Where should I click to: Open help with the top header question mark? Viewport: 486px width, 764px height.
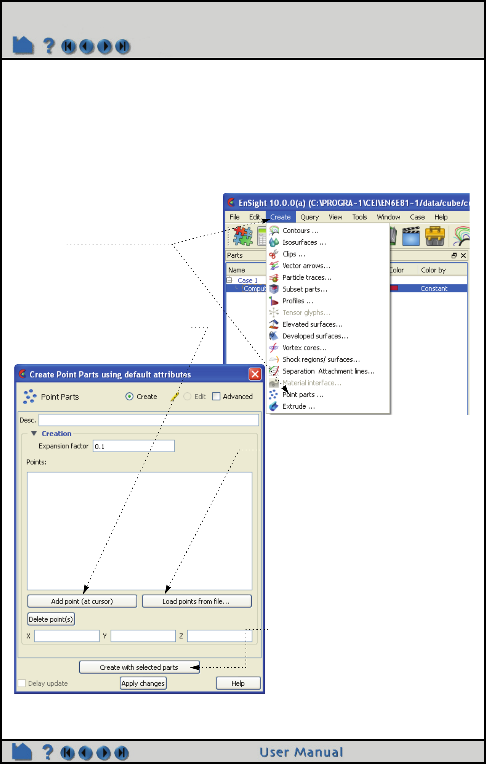click(49, 46)
